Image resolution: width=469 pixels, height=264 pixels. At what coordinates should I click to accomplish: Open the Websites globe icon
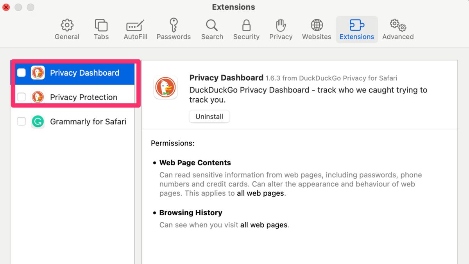click(317, 25)
